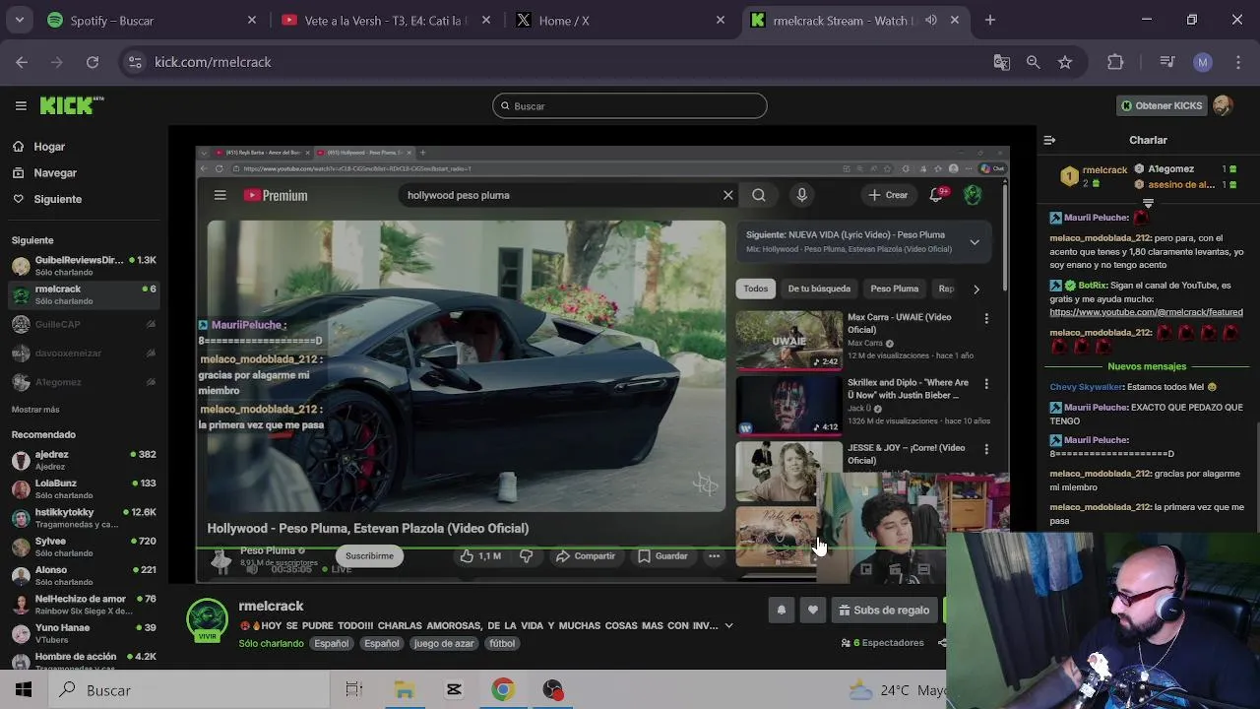Switch to the Spotify – Buscar tab
The width and height of the screenshot is (1260, 709).
(x=153, y=20)
